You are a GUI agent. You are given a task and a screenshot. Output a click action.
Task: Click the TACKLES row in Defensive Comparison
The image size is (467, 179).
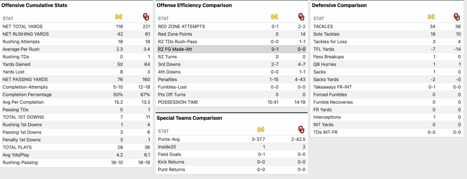(x=387, y=26)
